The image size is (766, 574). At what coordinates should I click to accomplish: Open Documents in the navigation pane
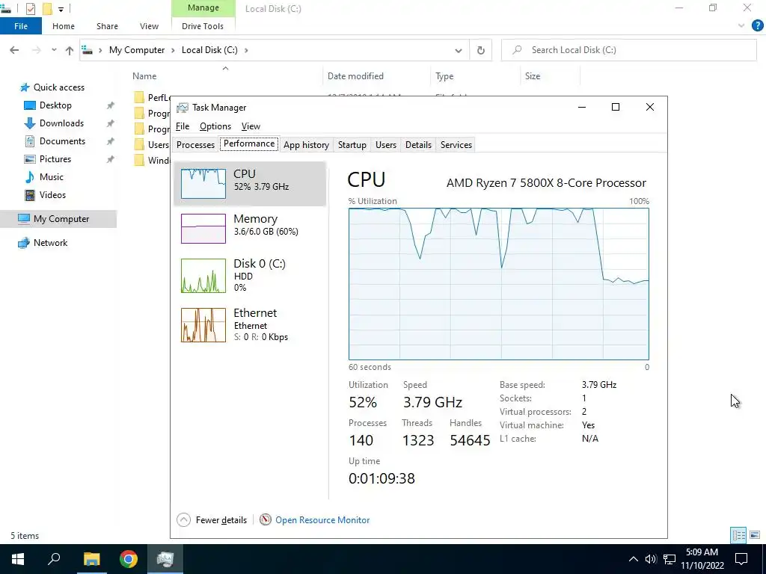coord(62,141)
